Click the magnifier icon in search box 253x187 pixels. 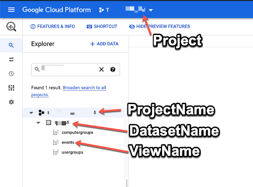pyautogui.click(x=37, y=69)
